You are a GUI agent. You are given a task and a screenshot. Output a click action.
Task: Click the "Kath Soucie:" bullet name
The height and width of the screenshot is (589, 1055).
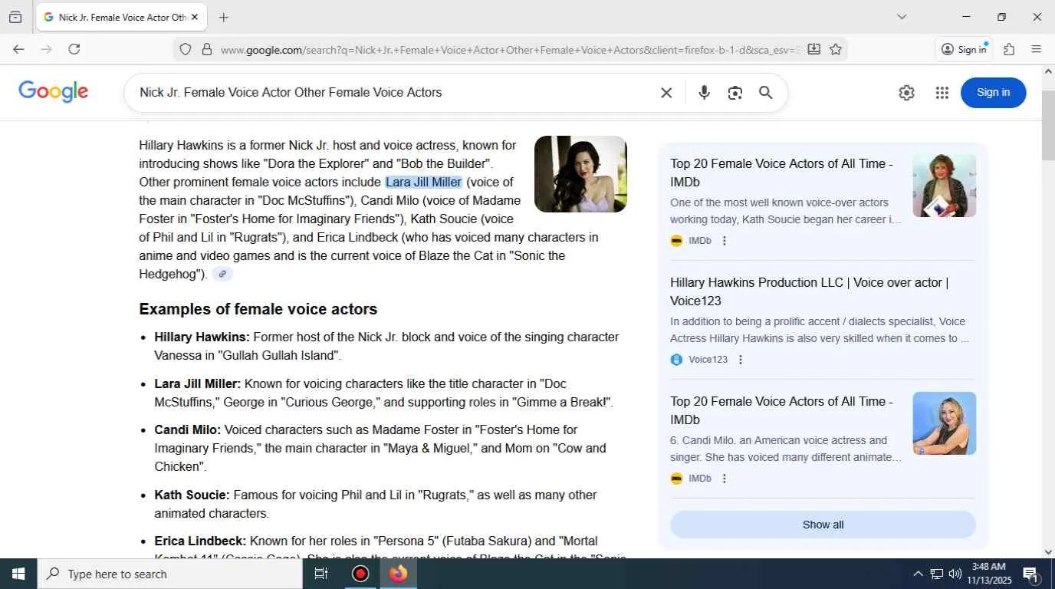[x=192, y=495]
